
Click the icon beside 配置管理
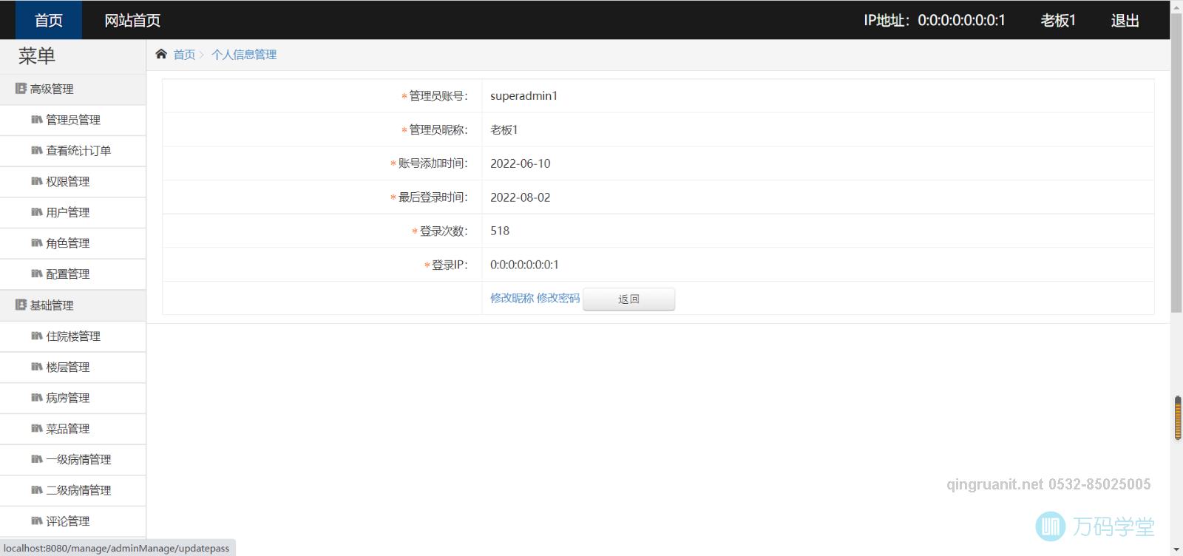tap(36, 274)
